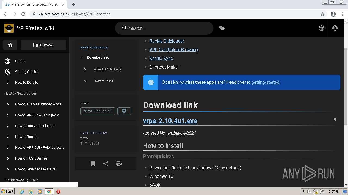
Task: Expand Howto: Rookie Sideloader chevron
Action: tap(8, 126)
